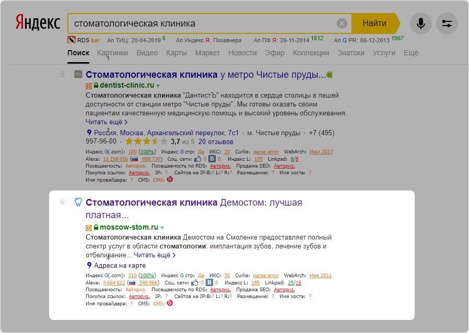Switch to the Услуги tab

tap(384, 53)
